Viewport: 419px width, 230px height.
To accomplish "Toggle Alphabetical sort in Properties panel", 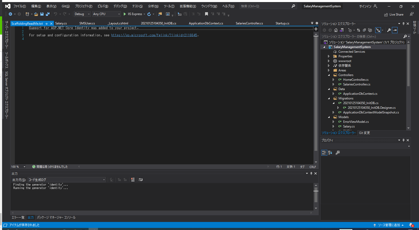I will [330, 153].
